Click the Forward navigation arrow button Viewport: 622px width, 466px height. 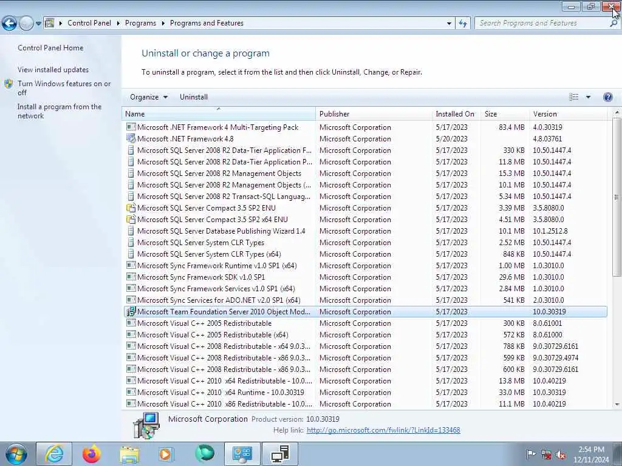coord(26,24)
